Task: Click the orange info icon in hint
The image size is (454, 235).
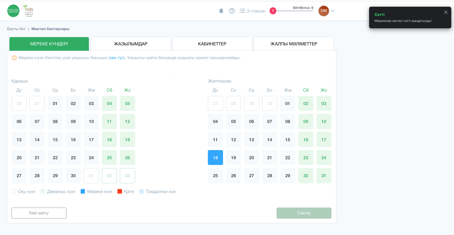Action: click(x=14, y=58)
